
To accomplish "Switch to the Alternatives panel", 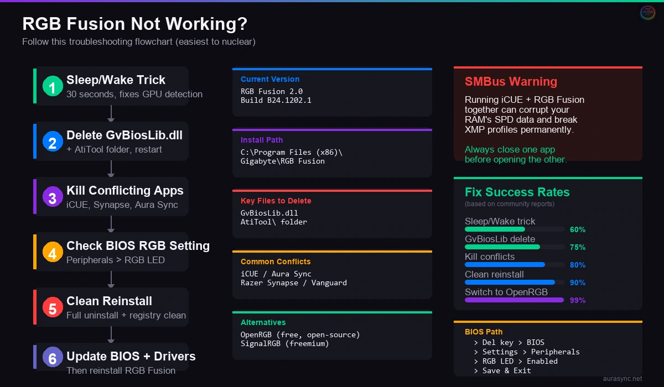I will click(332, 334).
